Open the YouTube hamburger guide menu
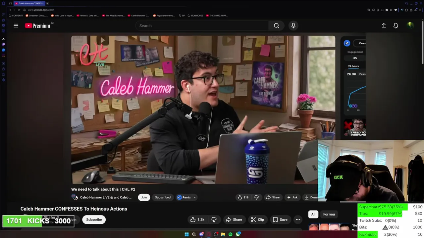424x238 pixels. tap(16, 25)
